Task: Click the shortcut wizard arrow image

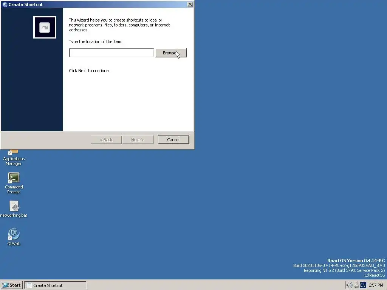Action: [x=45, y=27]
